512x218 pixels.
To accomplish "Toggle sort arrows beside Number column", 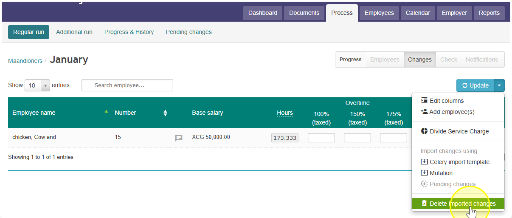I will [165, 113].
